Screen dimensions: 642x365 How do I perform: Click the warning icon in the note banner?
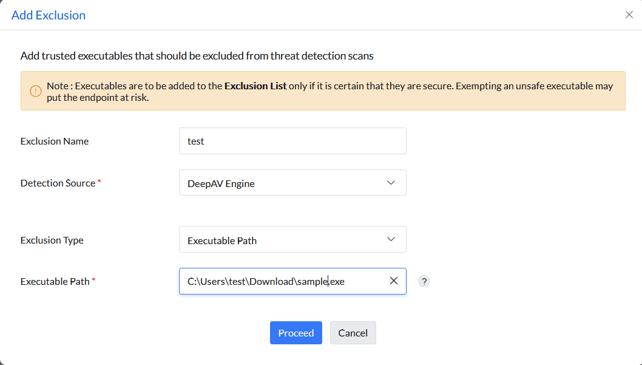pyautogui.click(x=36, y=92)
